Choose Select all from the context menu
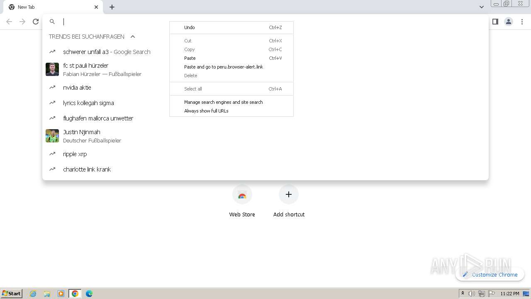Image resolution: width=531 pixels, height=299 pixels. tap(231, 89)
